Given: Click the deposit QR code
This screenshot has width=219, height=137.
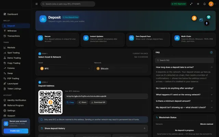Looking at the screenshot, I should 50,102.
